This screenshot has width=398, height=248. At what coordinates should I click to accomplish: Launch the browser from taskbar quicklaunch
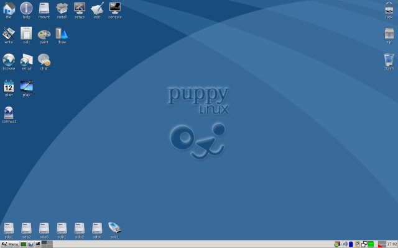pyautogui.click(x=30, y=244)
